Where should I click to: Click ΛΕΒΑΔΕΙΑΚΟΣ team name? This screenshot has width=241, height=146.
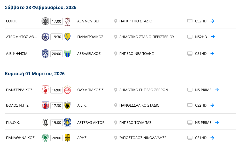[89, 54]
